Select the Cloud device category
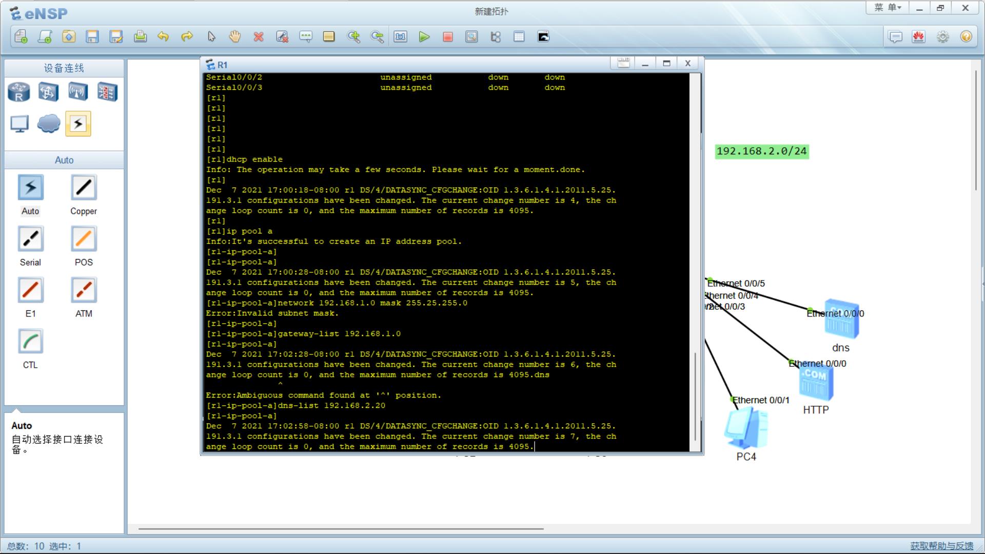This screenshot has height=554, width=985. (x=49, y=124)
